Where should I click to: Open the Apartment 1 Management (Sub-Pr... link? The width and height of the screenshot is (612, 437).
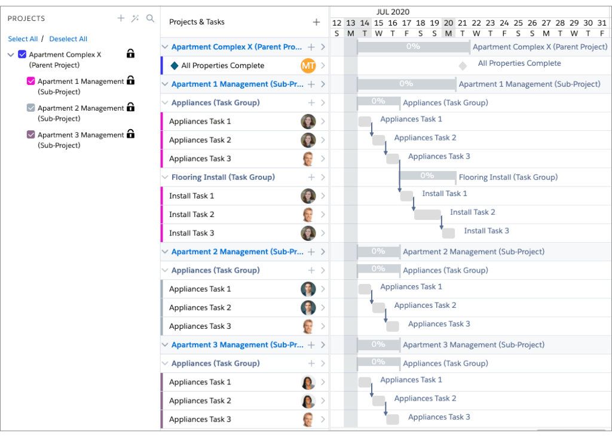[x=237, y=84]
